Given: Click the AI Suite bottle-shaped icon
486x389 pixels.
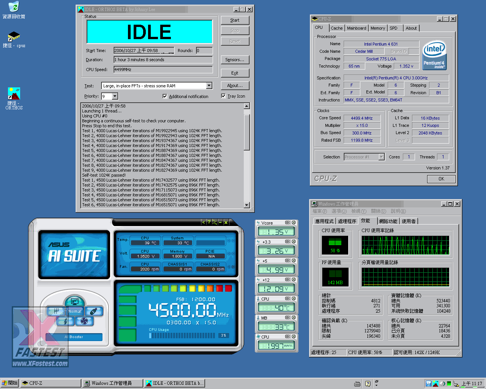Looking at the screenshot, I should click(x=94, y=311).
